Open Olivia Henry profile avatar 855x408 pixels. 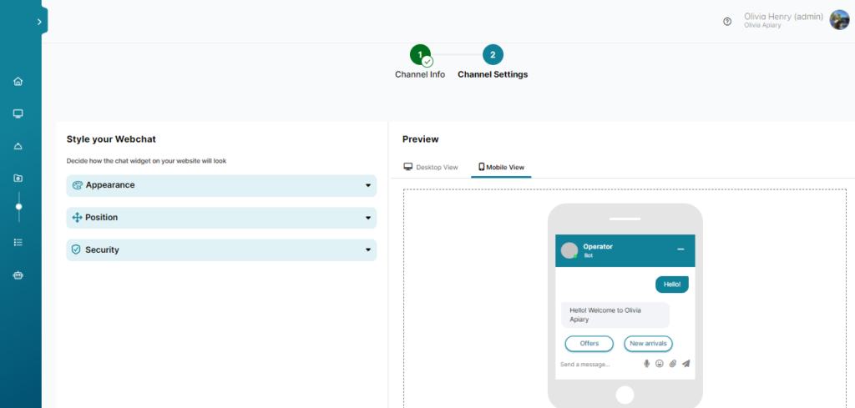coord(839,20)
